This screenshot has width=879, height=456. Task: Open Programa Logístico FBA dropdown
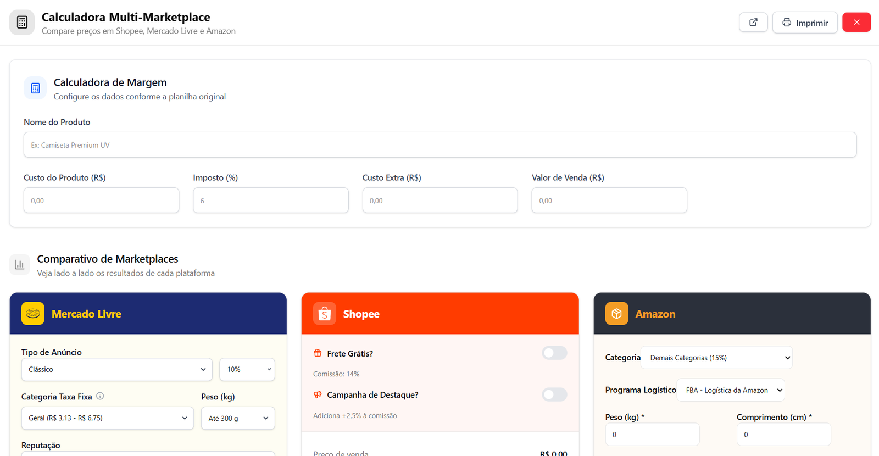click(x=731, y=390)
